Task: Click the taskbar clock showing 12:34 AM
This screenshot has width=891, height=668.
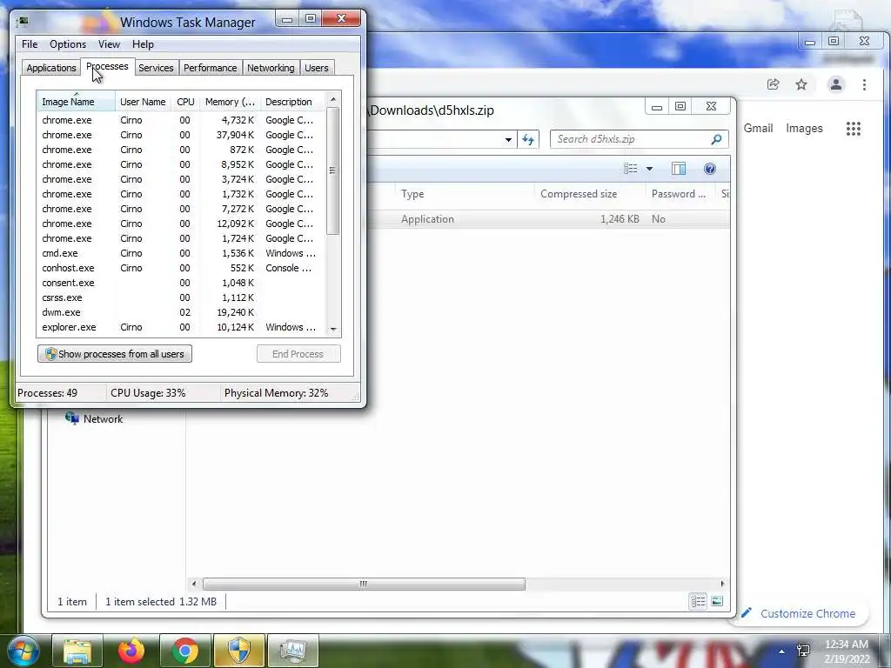Action: coord(847,651)
